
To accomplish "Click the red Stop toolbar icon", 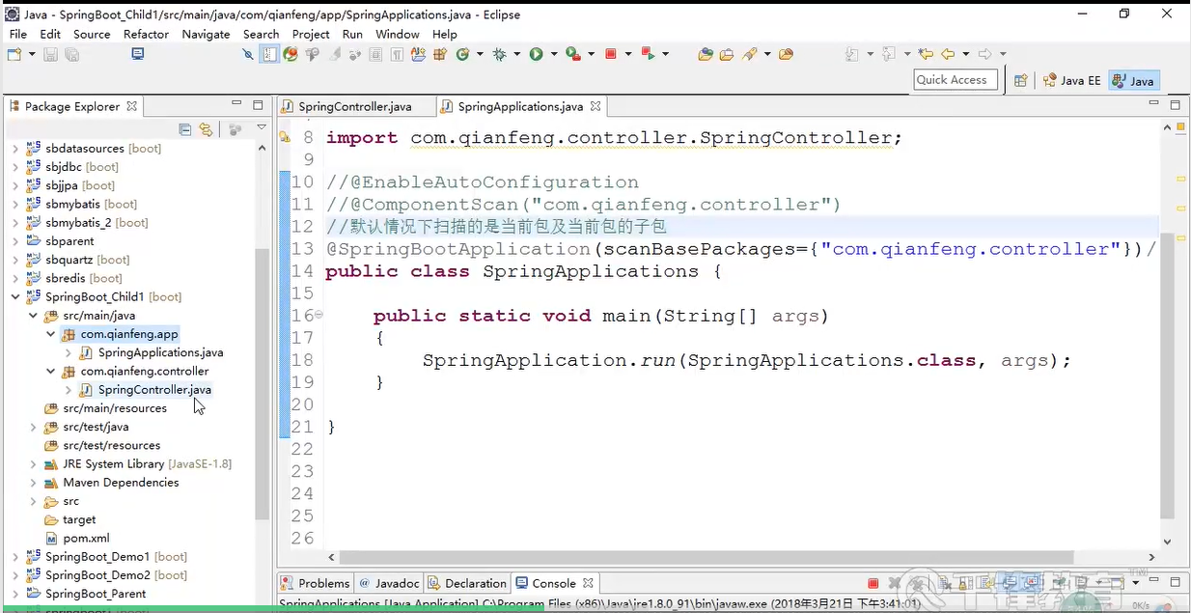I will pos(611,55).
